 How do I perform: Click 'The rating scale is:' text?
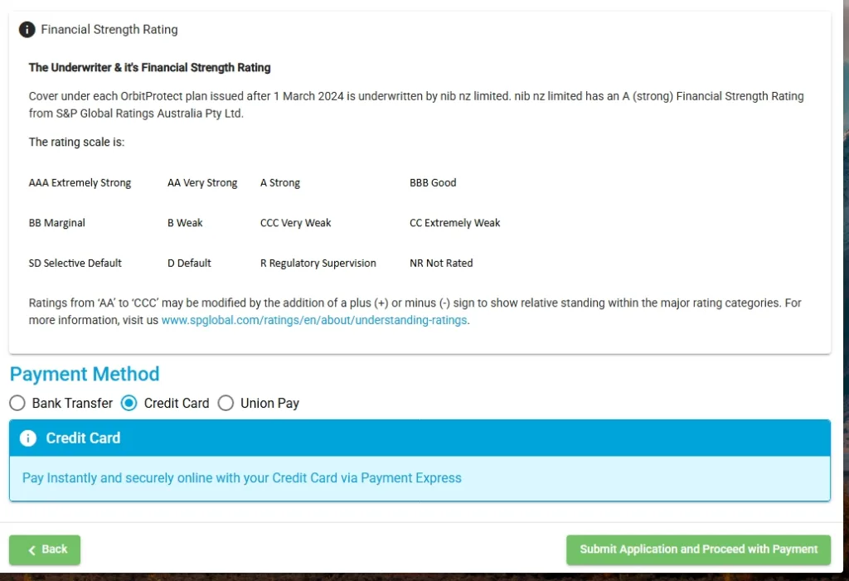76,142
